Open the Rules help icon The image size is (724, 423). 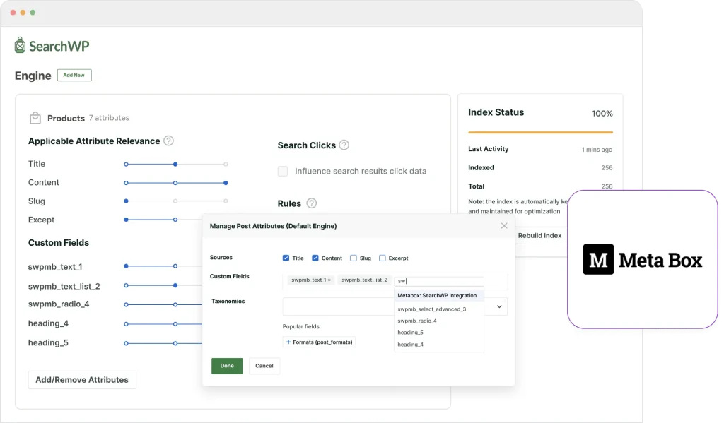pyautogui.click(x=312, y=203)
